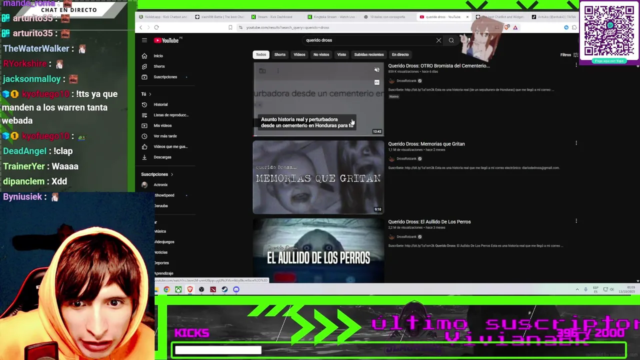The image size is (640, 360).
Task: Select the En directo filter chip
Action: pos(400,54)
